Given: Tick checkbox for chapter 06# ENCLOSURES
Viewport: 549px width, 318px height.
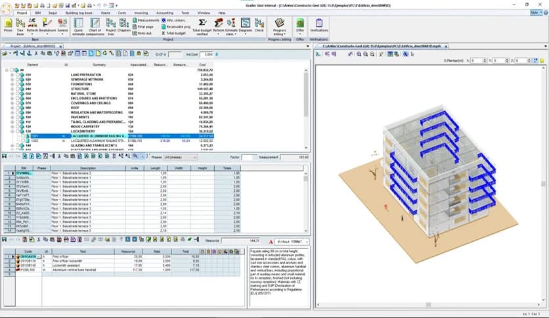Looking at the screenshot, I should point(18,99).
